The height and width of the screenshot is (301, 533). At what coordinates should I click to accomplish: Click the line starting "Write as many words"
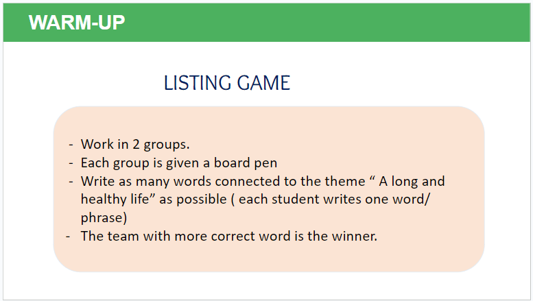pos(263,181)
